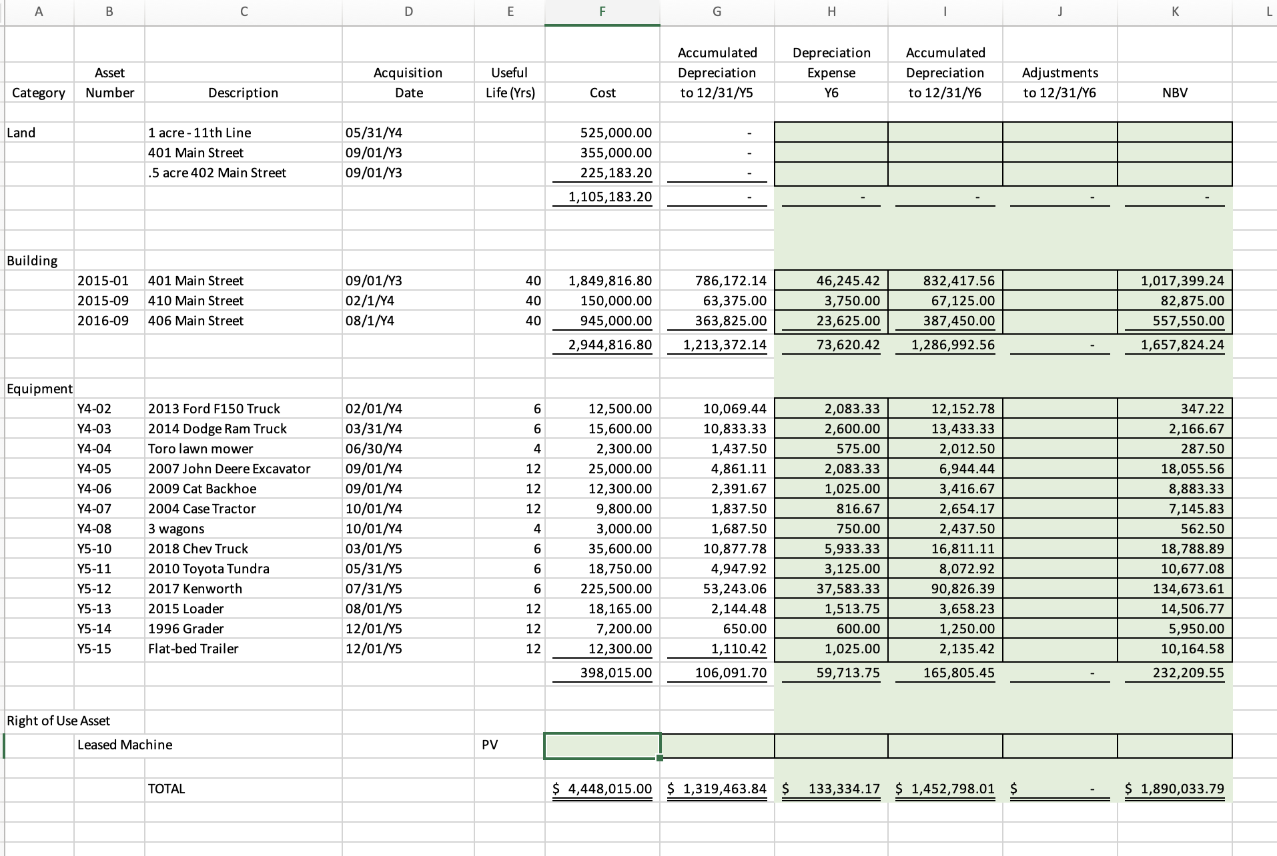The image size is (1277, 856).
Task: Select '1996 Grader' description cell
Action: click(243, 629)
